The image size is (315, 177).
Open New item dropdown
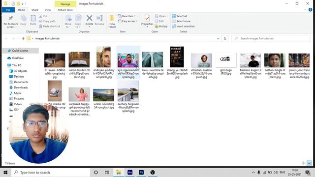point(127,16)
